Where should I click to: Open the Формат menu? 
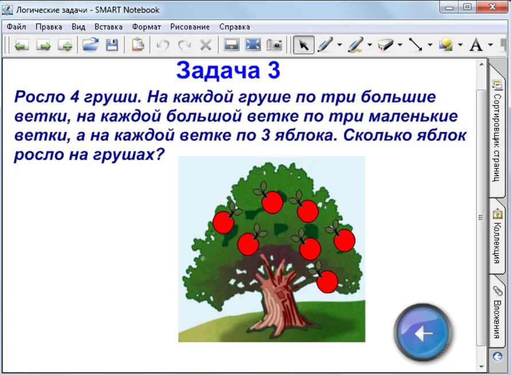click(x=146, y=27)
